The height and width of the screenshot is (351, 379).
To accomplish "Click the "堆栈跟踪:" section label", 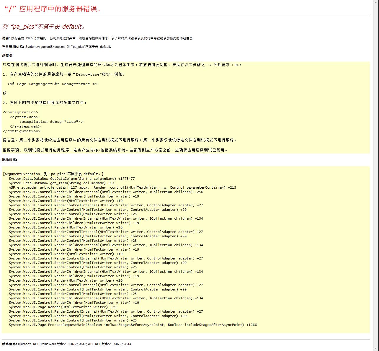I will click(x=9, y=160).
